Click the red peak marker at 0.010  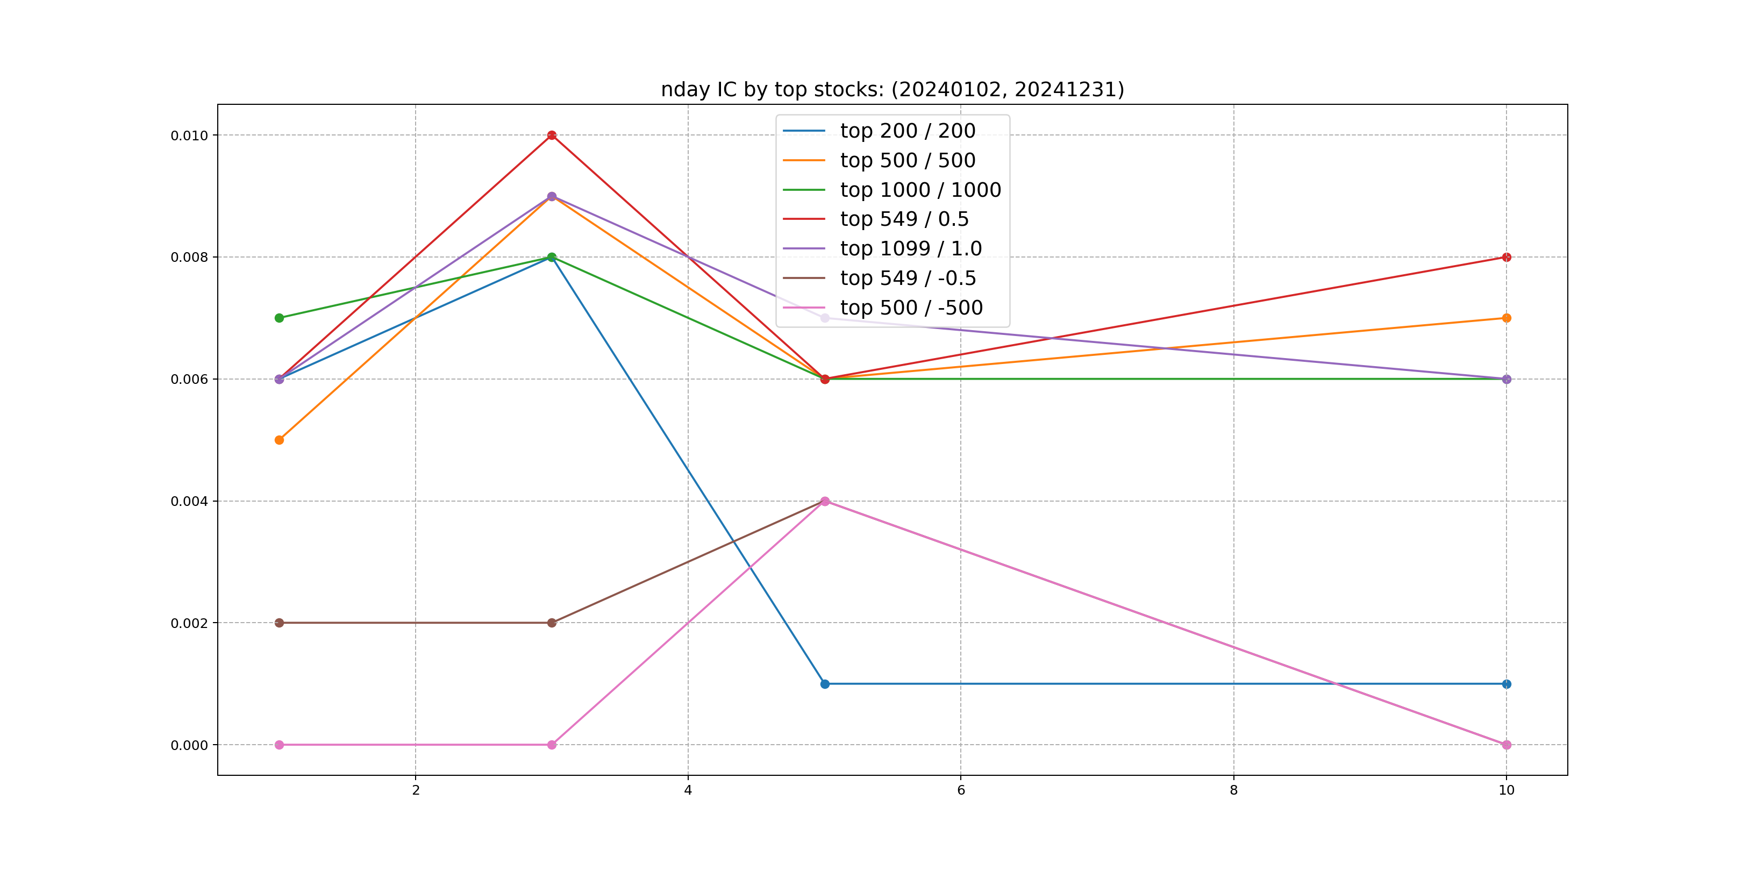tap(552, 135)
